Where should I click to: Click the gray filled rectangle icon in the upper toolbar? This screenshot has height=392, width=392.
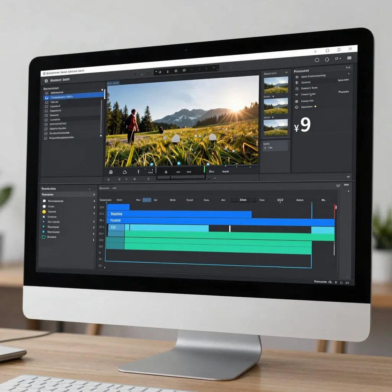coord(349,58)
